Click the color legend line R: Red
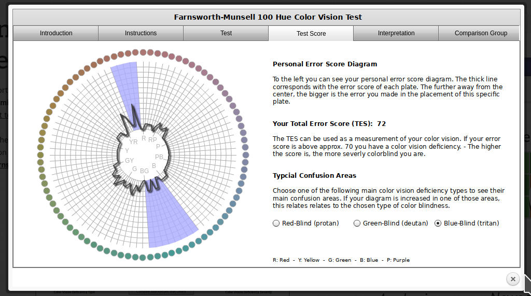 point(341,260)
